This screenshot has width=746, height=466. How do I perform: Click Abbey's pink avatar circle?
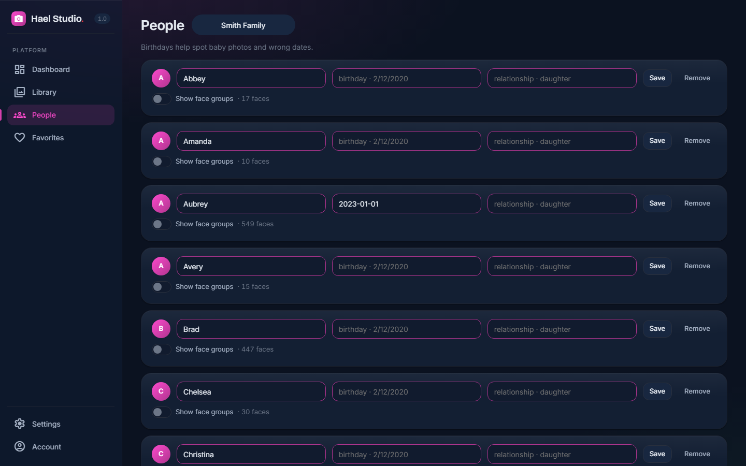pyautogui.click(x=161, y=78)
